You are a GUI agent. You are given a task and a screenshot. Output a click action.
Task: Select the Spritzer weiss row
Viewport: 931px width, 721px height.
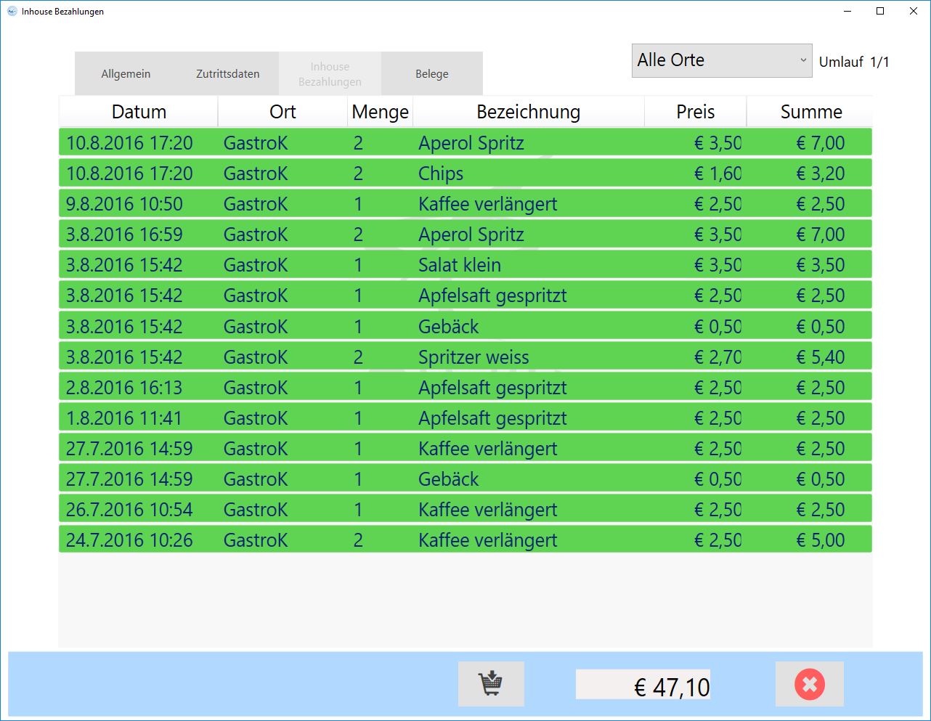tap(465, 357)
